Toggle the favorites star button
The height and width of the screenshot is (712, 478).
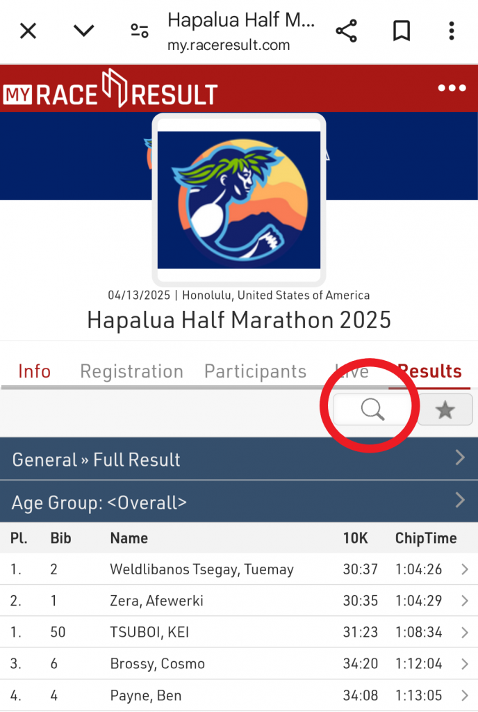coord(445,410)
